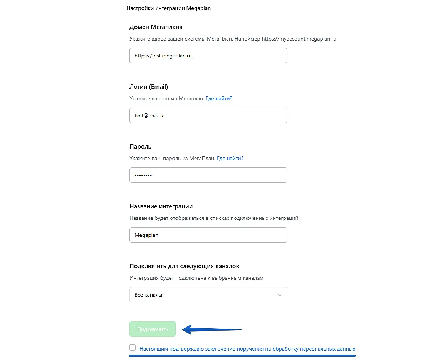
Task: Expand the chevron arrow in channels selector
Action: [x=280, y=295]
